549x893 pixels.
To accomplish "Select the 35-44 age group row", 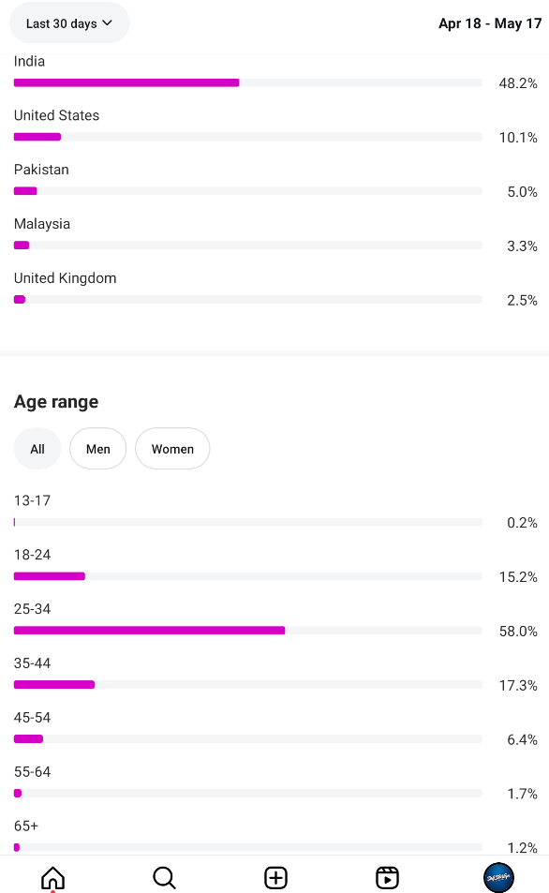I will point(275,675).
